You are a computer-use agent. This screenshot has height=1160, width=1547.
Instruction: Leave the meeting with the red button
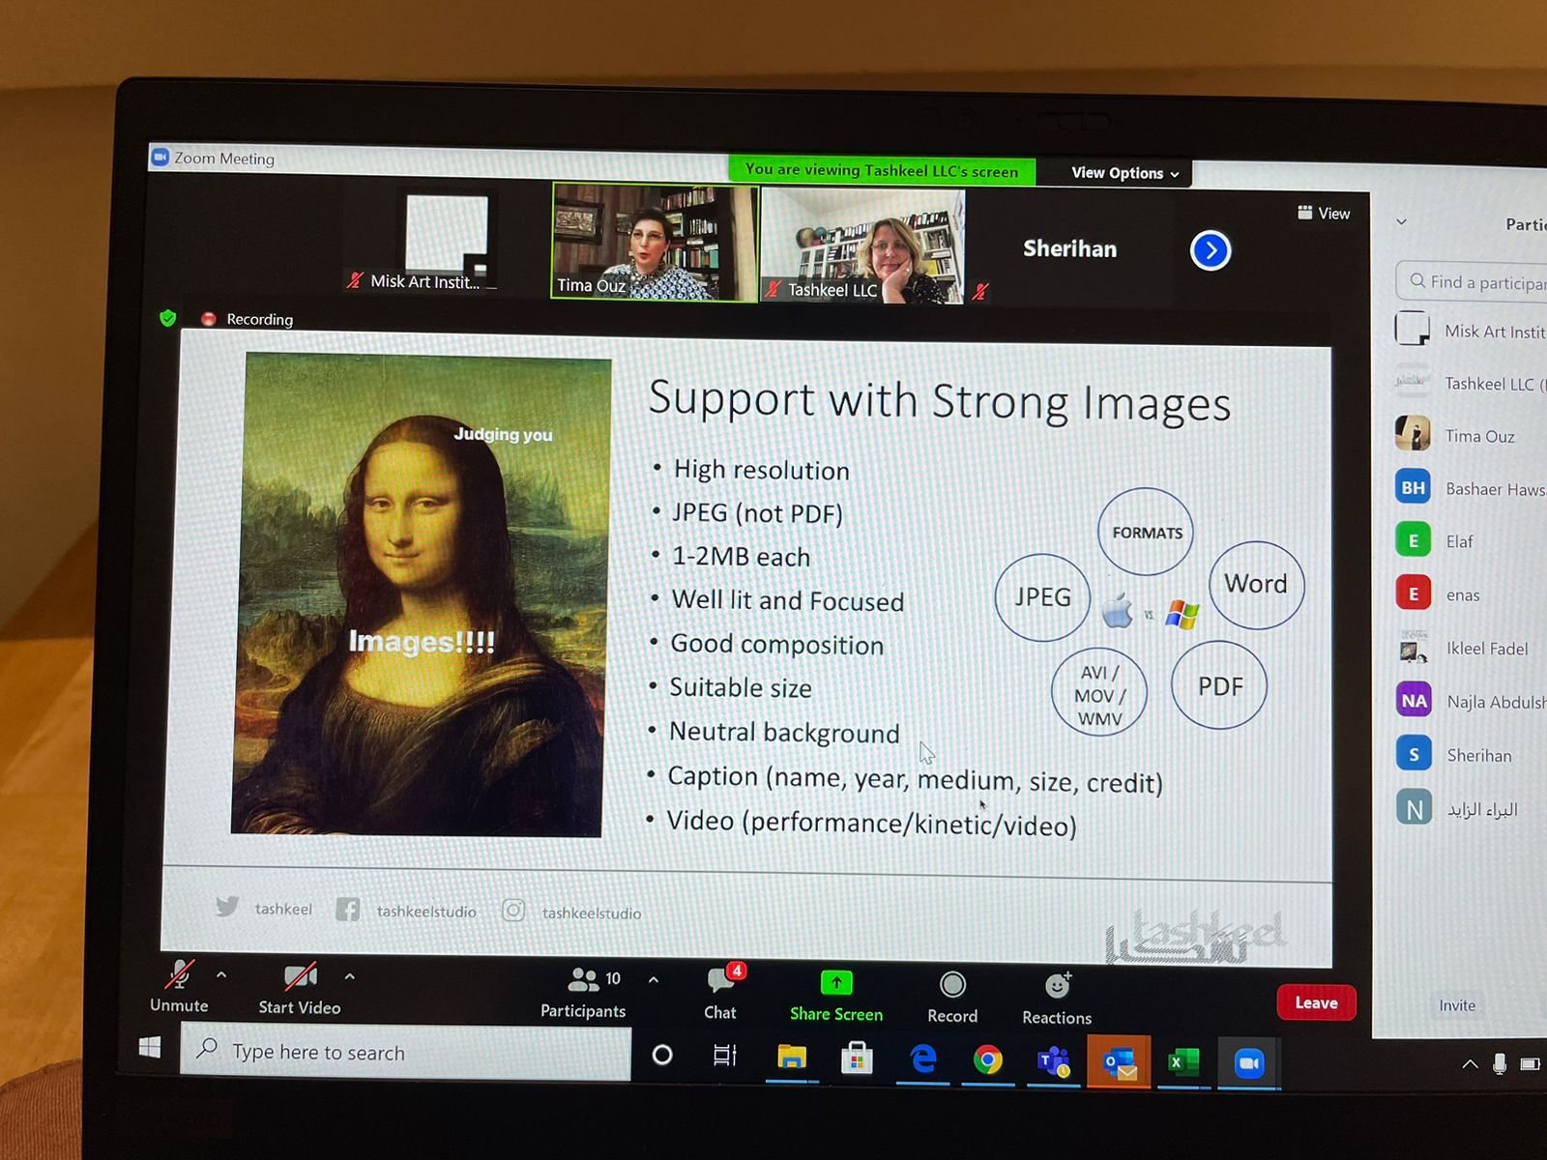(x=1316, y=1002)
